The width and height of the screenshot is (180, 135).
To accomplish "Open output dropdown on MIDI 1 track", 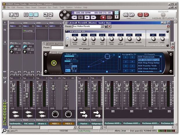I will coord(55,120).
